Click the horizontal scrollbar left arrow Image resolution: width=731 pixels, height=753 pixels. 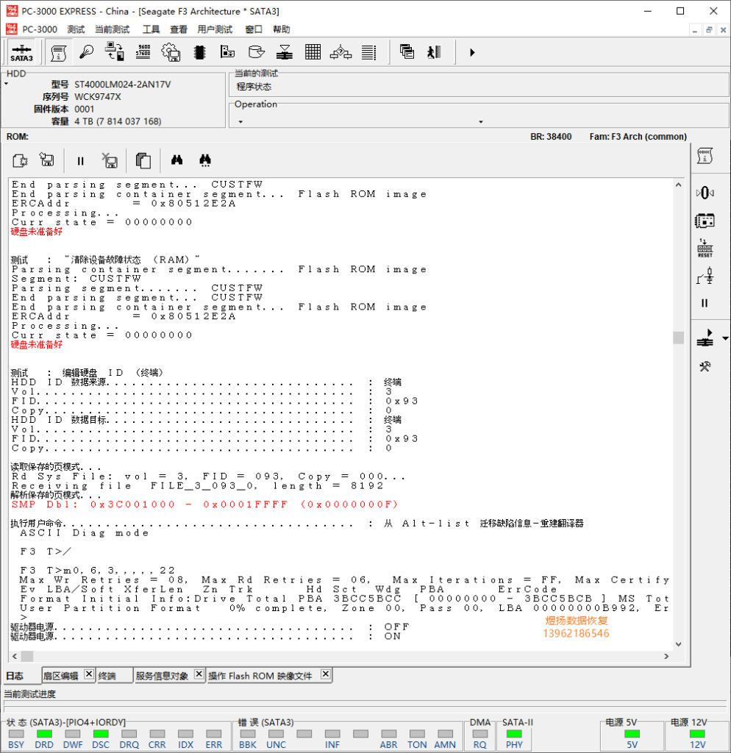point(15,656)
